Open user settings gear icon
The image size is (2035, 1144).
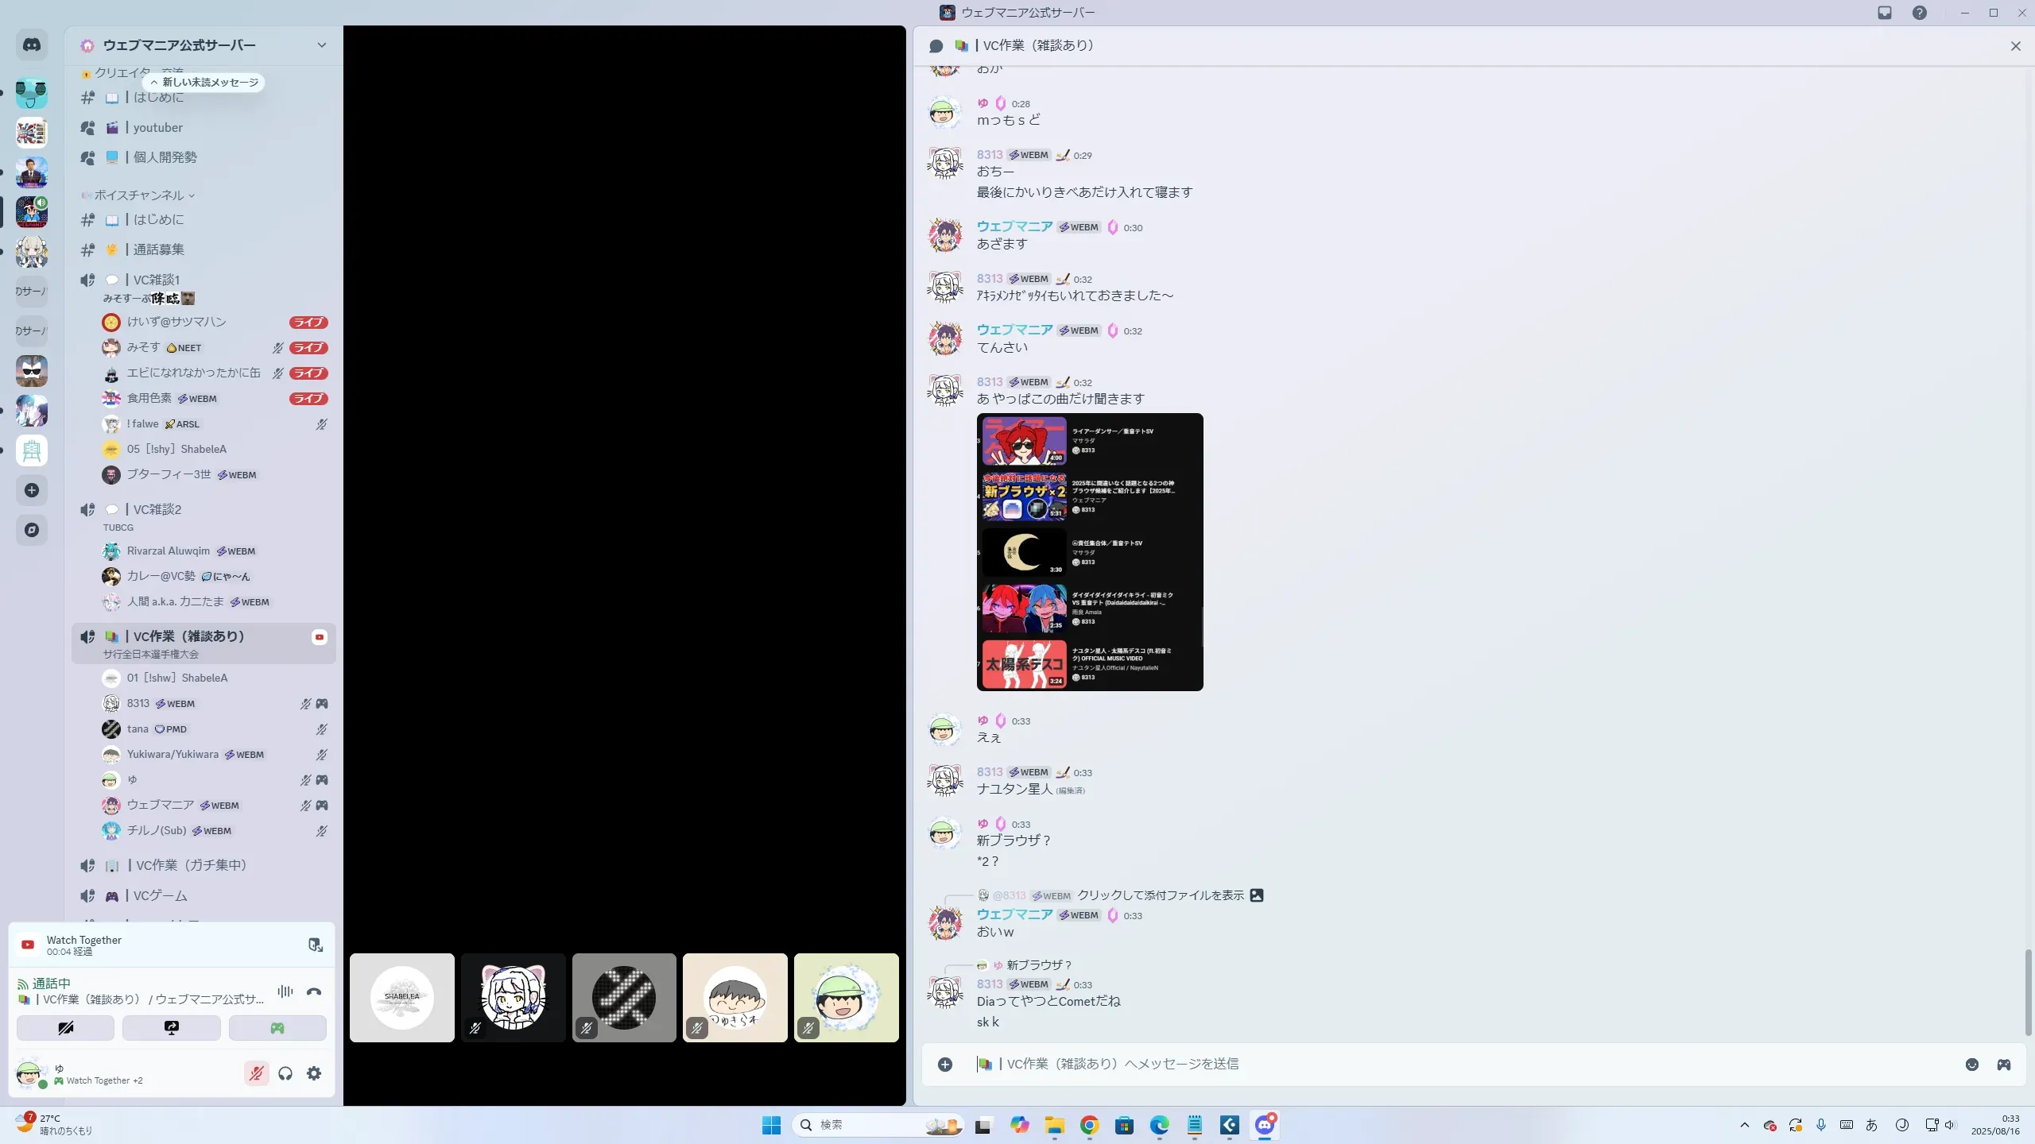coord(314,1073)
